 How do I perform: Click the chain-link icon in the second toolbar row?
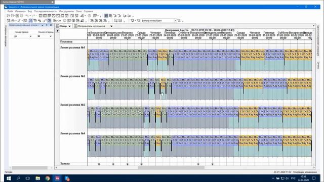pos(59,20)
